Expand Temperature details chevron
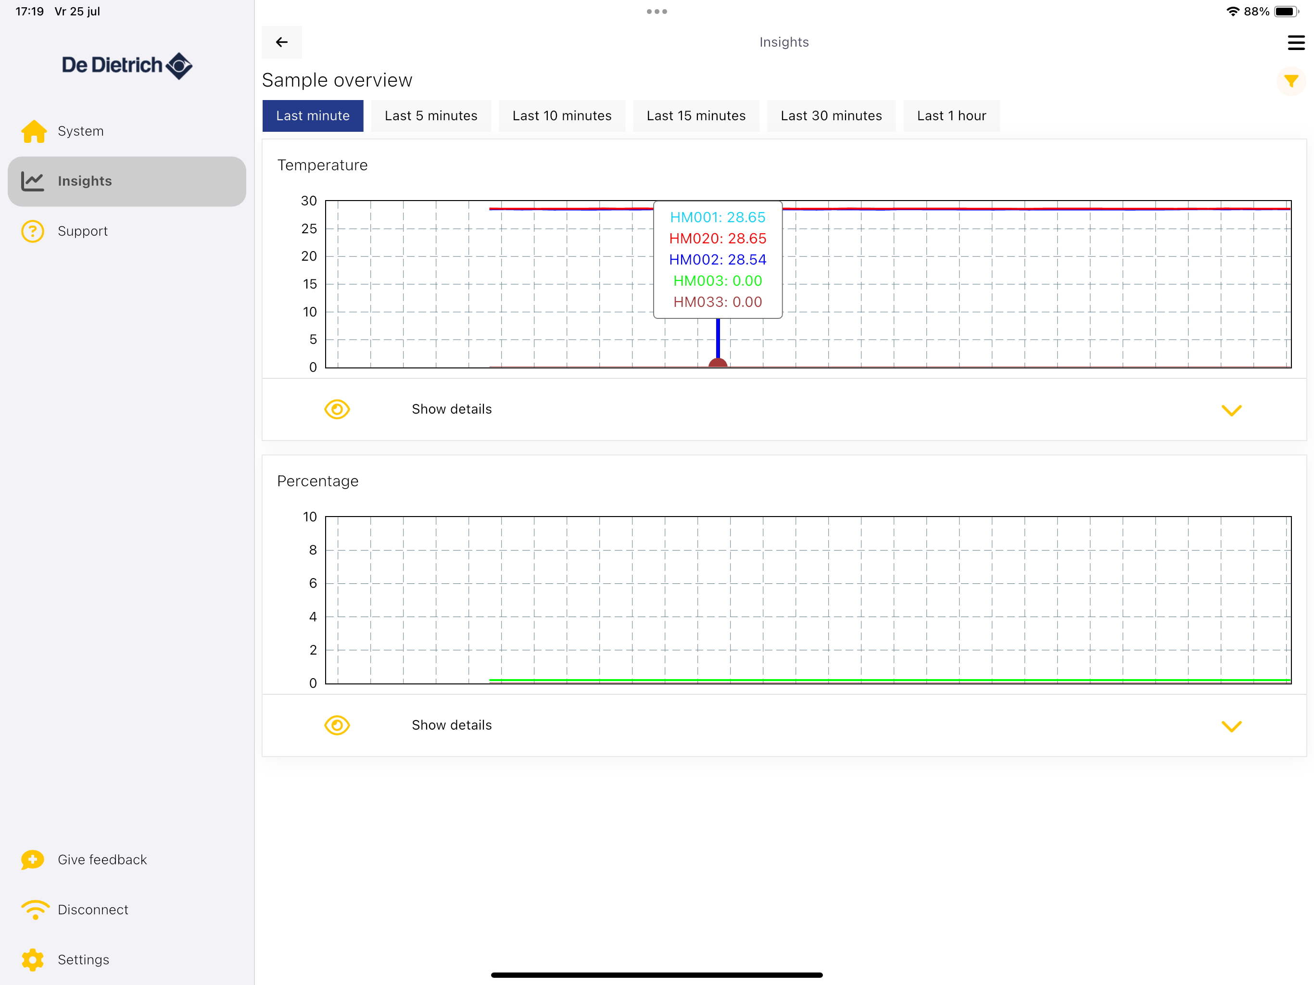The height and width of the screenshot is (985, 1314). (1231, 411)
